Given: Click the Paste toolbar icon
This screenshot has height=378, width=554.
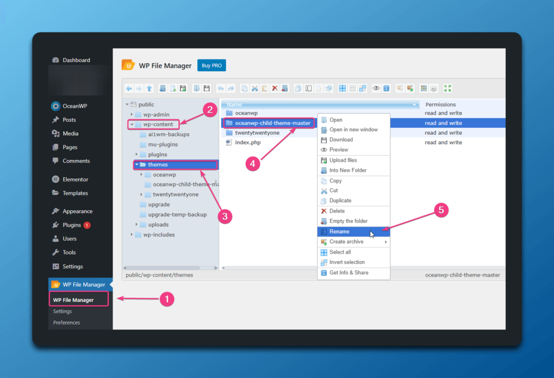Looking at the screenshot, I should point(265,88).
